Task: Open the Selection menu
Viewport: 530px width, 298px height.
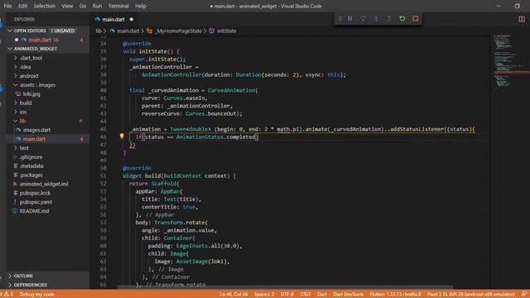Action: (44, 6)
